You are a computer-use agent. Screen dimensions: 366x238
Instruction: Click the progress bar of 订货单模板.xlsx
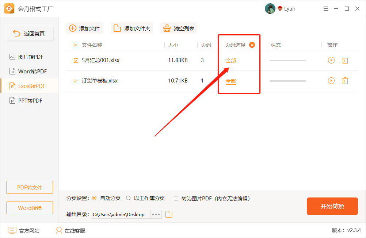tap(287, 81)
